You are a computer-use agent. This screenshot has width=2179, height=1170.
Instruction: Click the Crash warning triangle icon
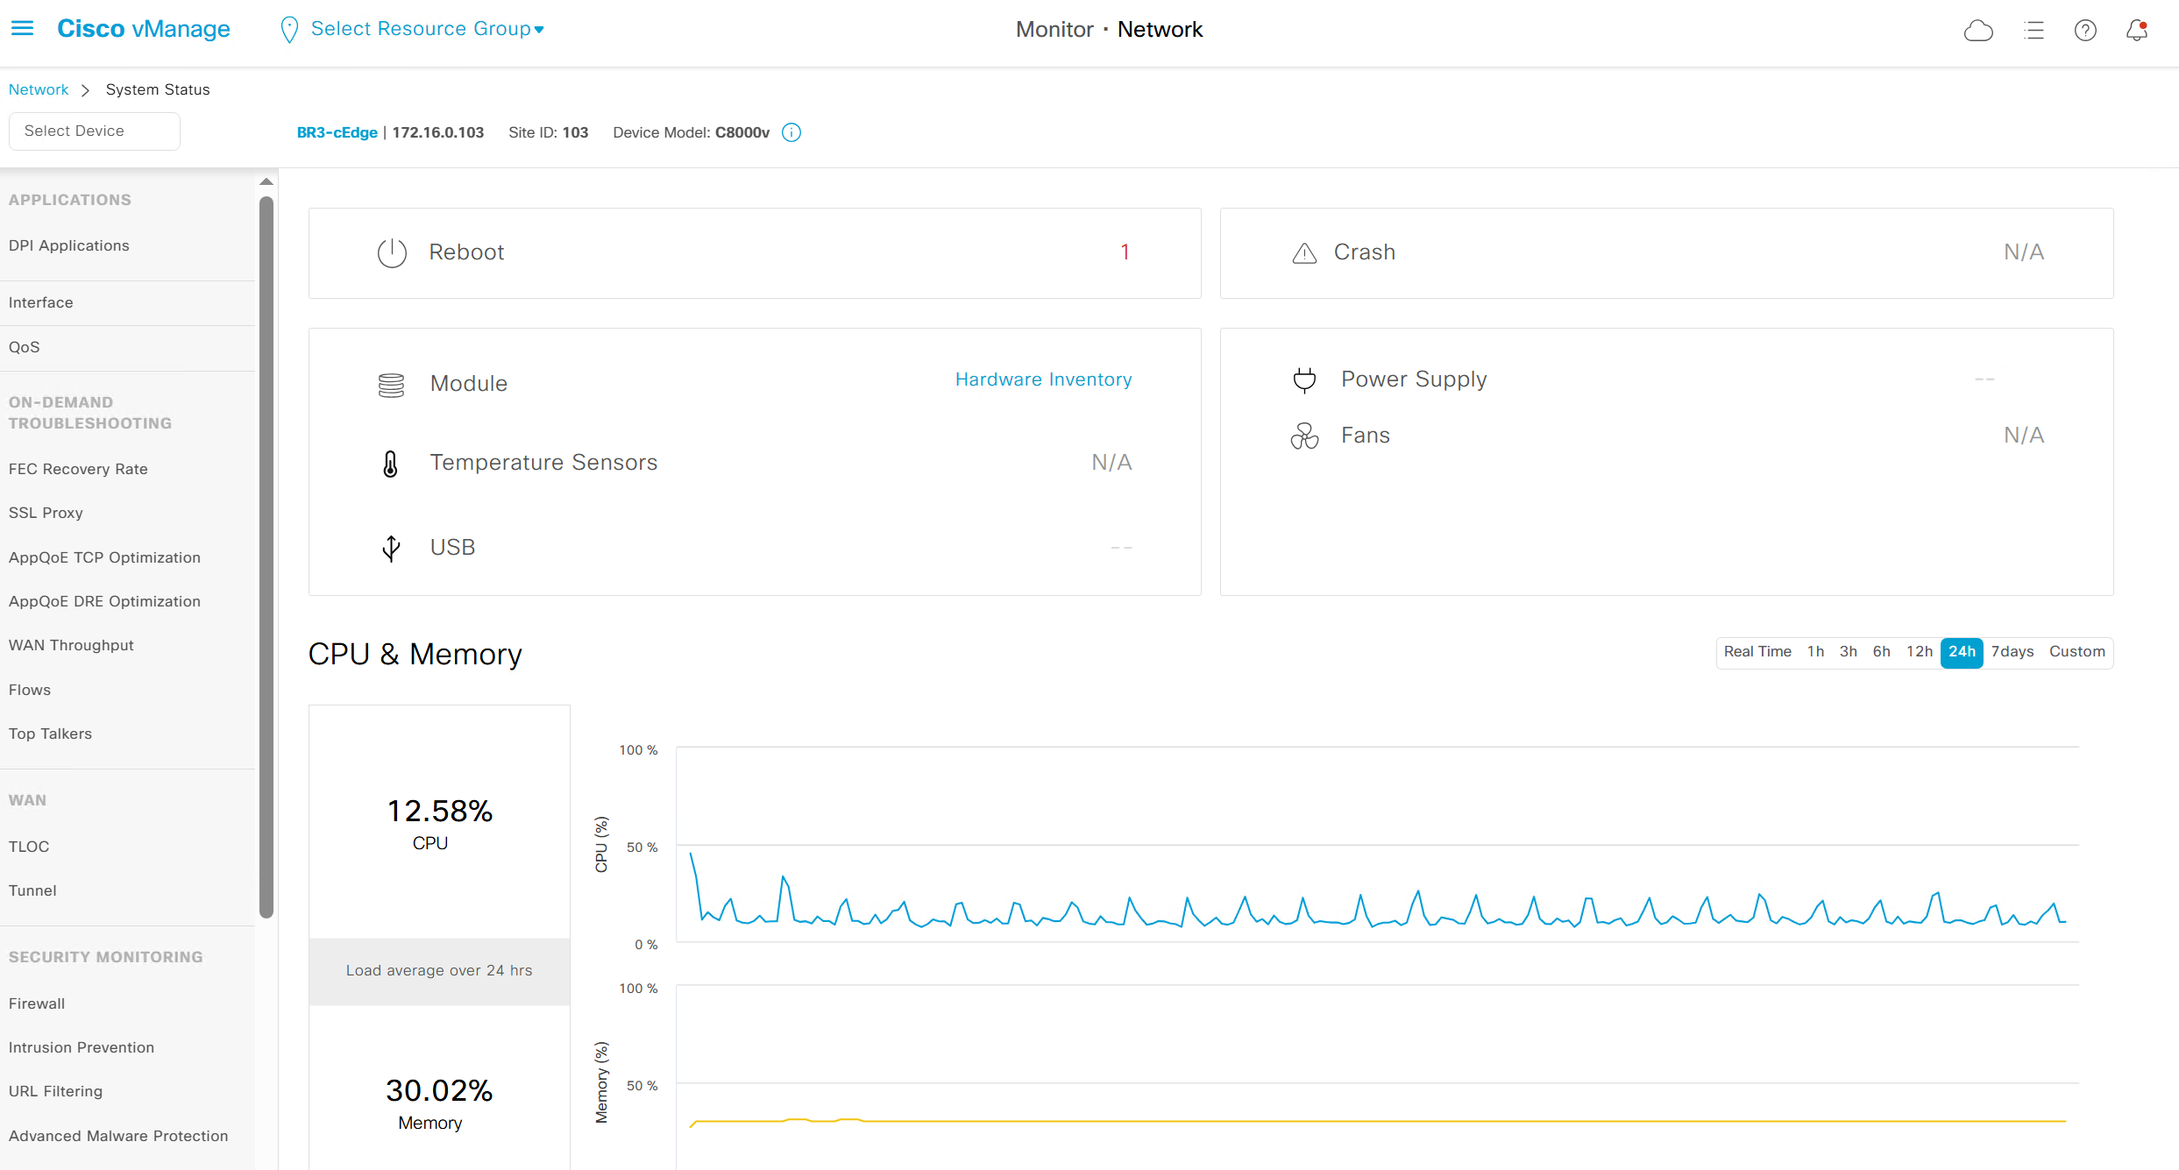(x=1304, y=253)
